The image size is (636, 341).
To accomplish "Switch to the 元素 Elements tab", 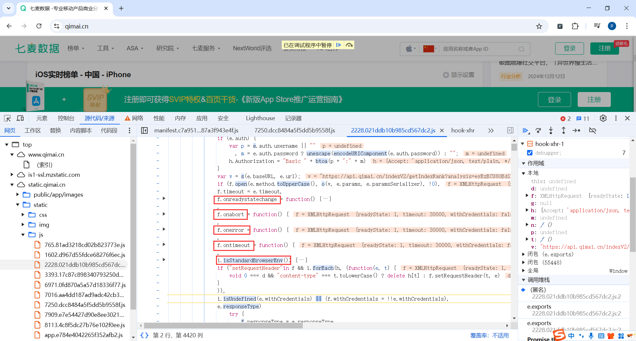I will pyautogui.click(x=42, y=118).
